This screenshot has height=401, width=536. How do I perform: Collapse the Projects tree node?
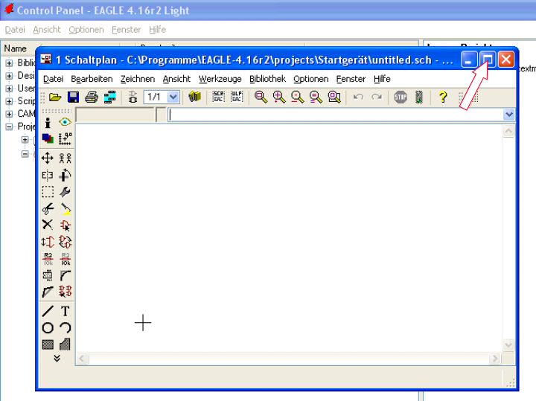pos(9,126)
